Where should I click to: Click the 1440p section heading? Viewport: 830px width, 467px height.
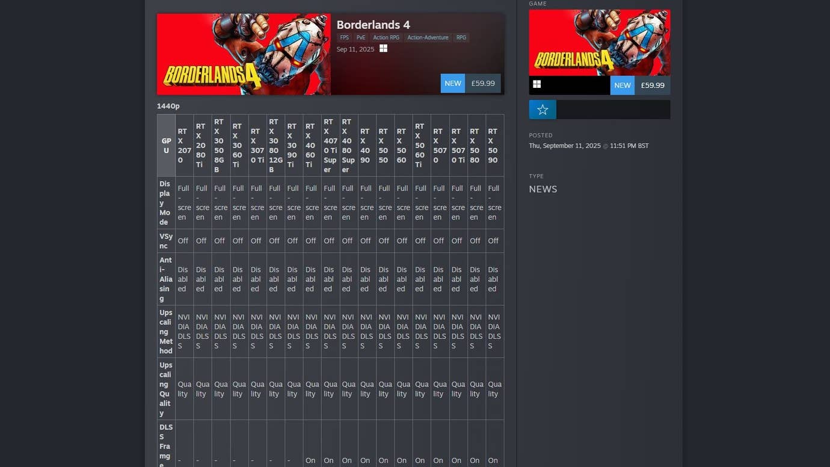[168, 106]
